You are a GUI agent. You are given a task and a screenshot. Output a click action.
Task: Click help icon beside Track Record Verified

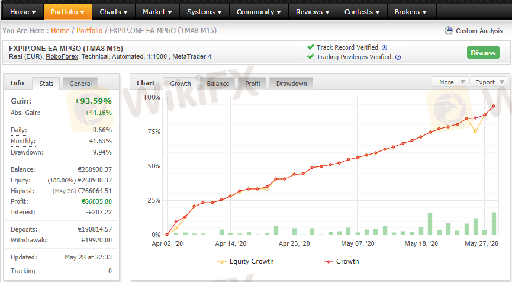384,47
